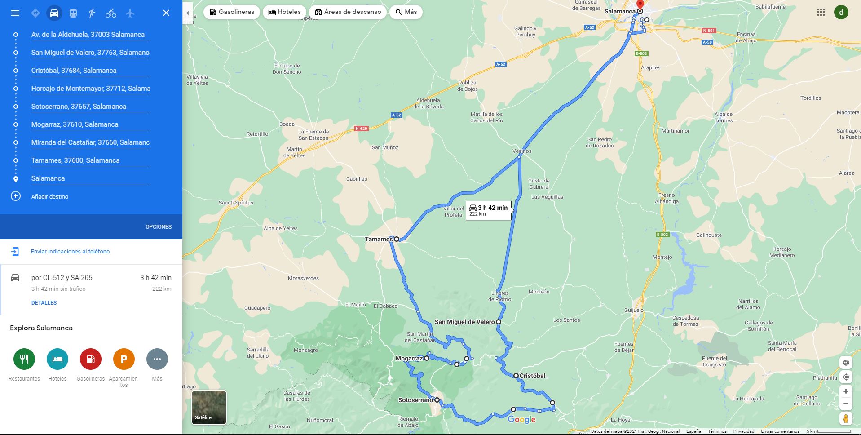Select the cycling travel mode icon
The height and width of the screenshot is (435, 861).
(x=111, y=13)
